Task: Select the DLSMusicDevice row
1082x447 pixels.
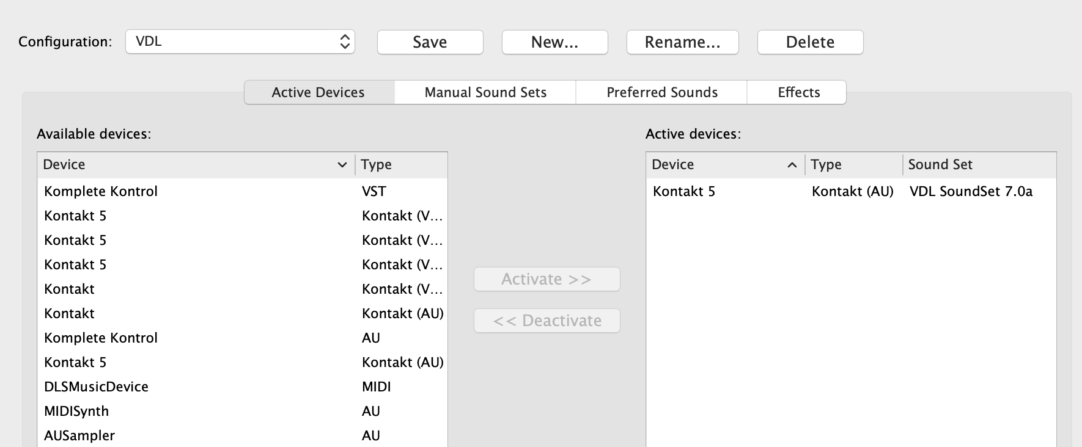Action: pyautogui.click(x=243, y=387)
